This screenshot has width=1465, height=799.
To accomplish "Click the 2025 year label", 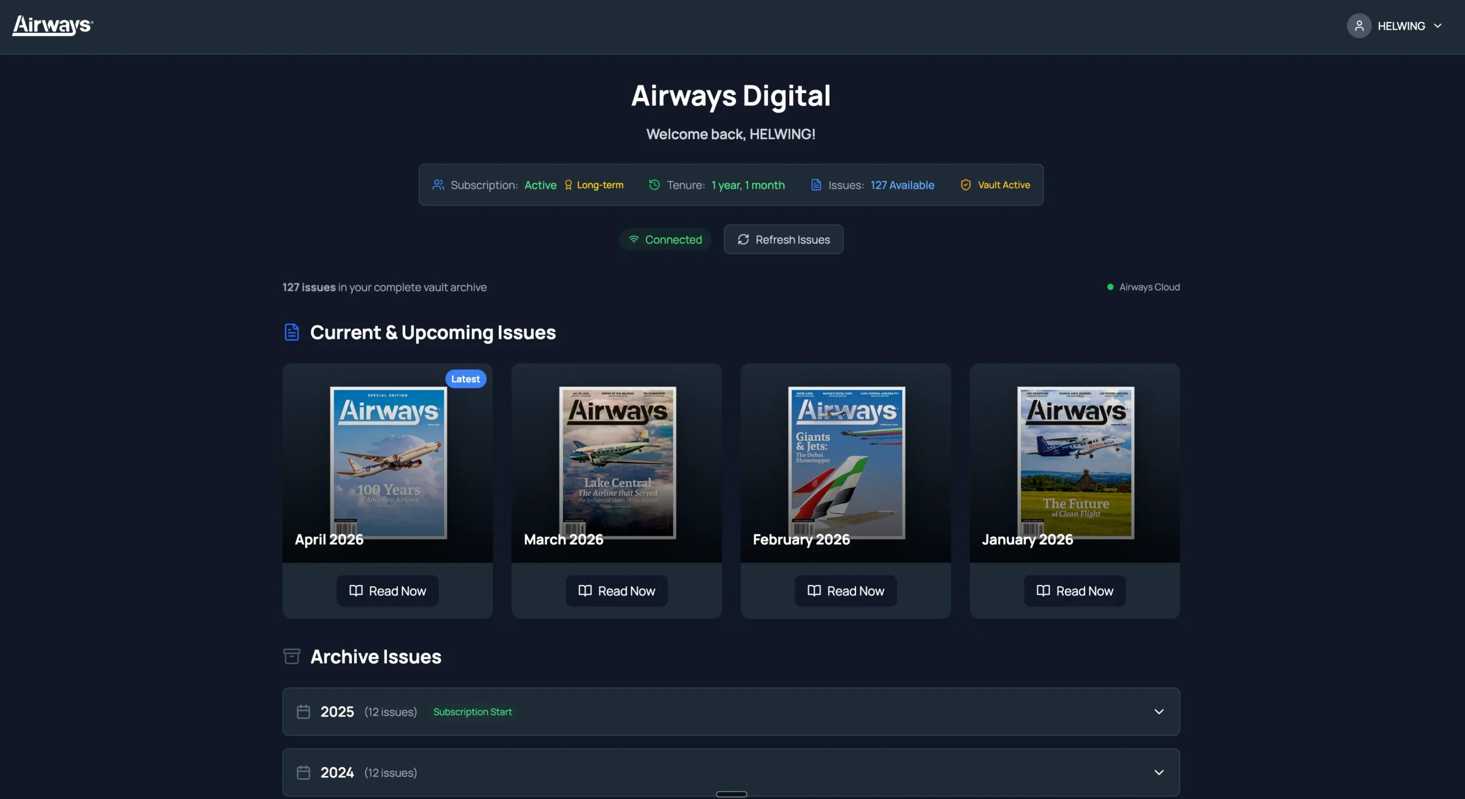I will [x=337, y=711].
